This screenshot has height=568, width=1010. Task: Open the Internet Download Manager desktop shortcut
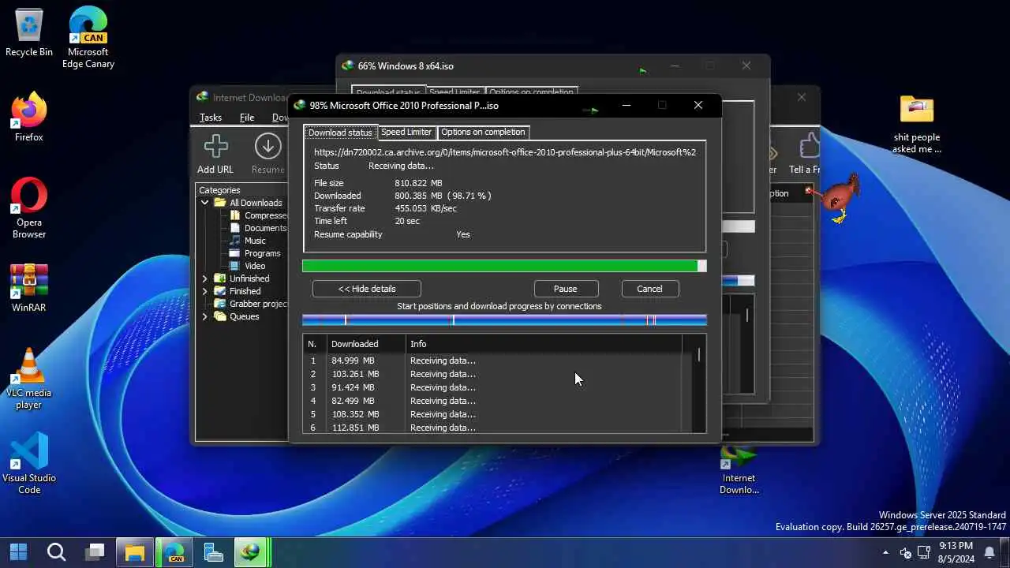point(739,458)
